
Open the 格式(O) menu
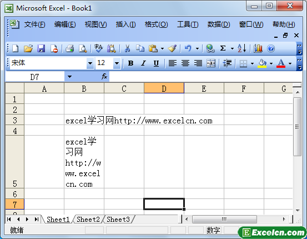tap(156, 24)
